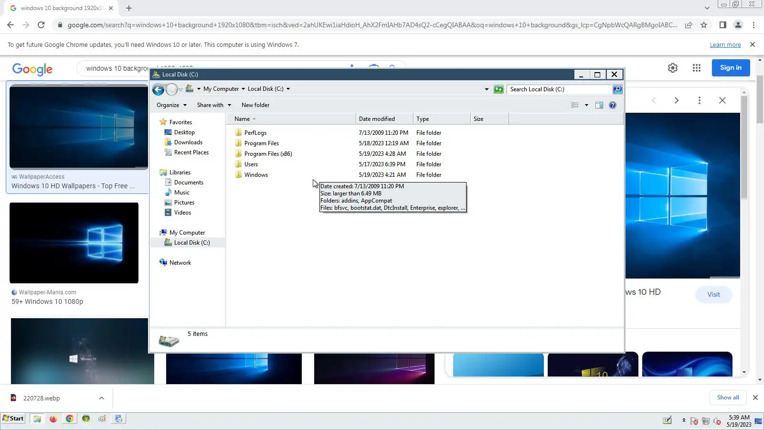Screen dimensions: 764x430
Task: Go to the Google logo homepage
Action: point(32,69)
